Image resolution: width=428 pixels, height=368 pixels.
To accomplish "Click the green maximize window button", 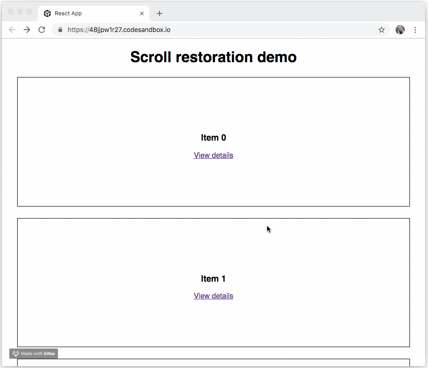I will coord(29,12).
